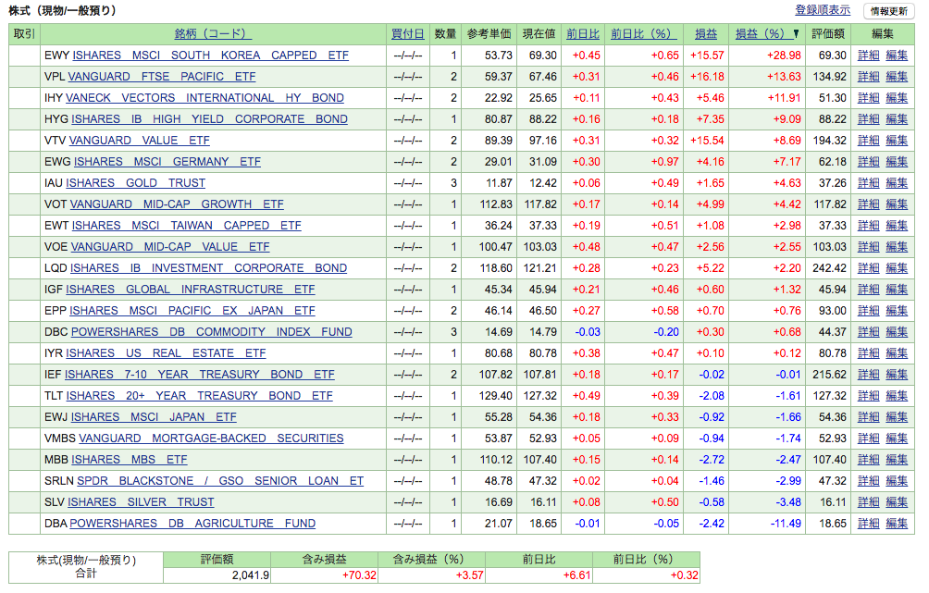Sort by 損益 column header
Screen dimensions: 929x593
706,34
